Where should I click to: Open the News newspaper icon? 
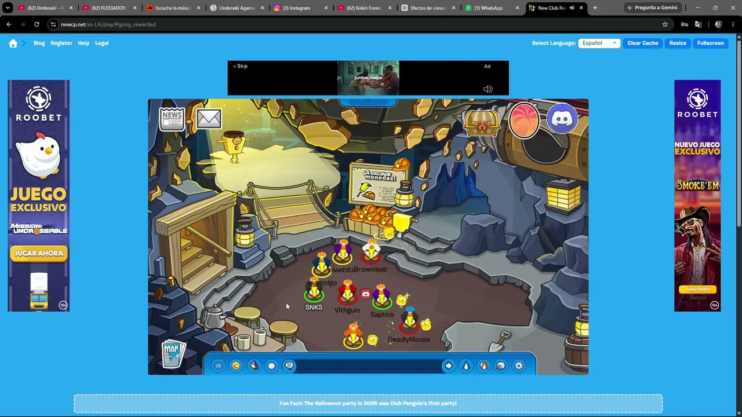172,119
